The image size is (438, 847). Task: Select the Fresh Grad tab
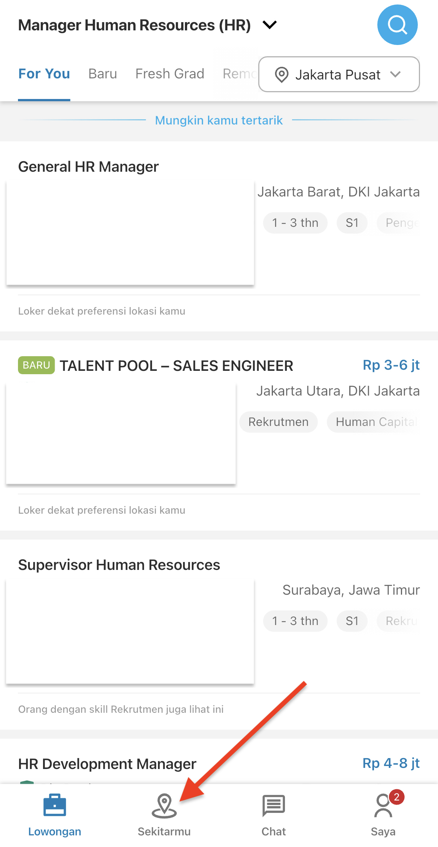pyautogui.click(x=169, y=73)
